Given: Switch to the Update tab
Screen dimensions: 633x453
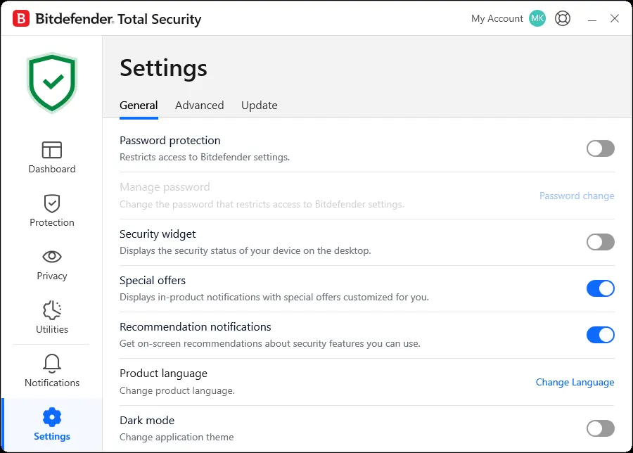Looking at the screenshot, I should 259,106.
